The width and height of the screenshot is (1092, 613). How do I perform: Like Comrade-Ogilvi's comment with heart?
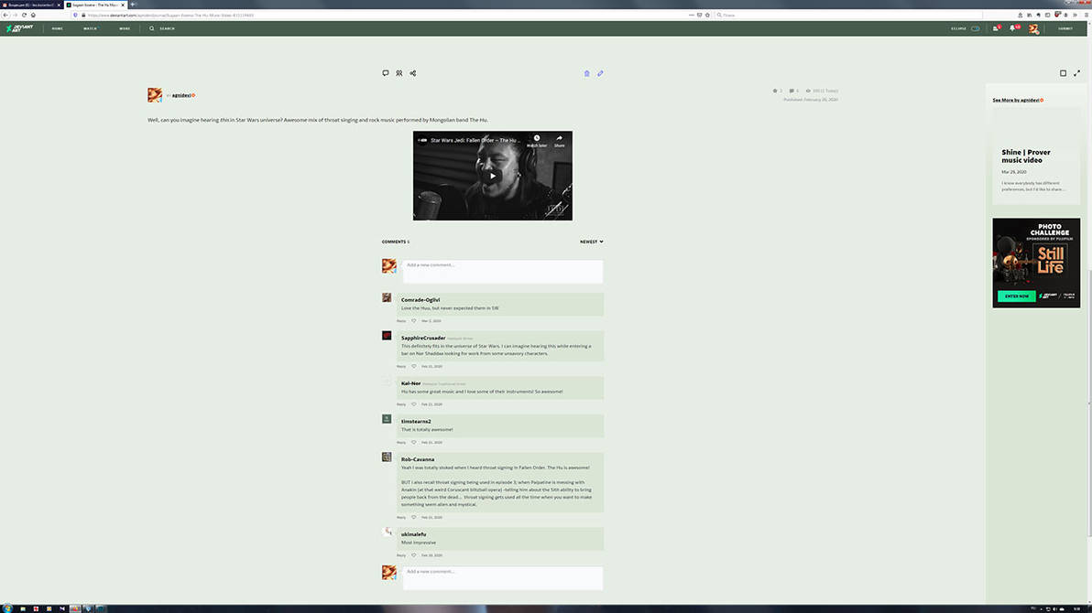point(414,321)
